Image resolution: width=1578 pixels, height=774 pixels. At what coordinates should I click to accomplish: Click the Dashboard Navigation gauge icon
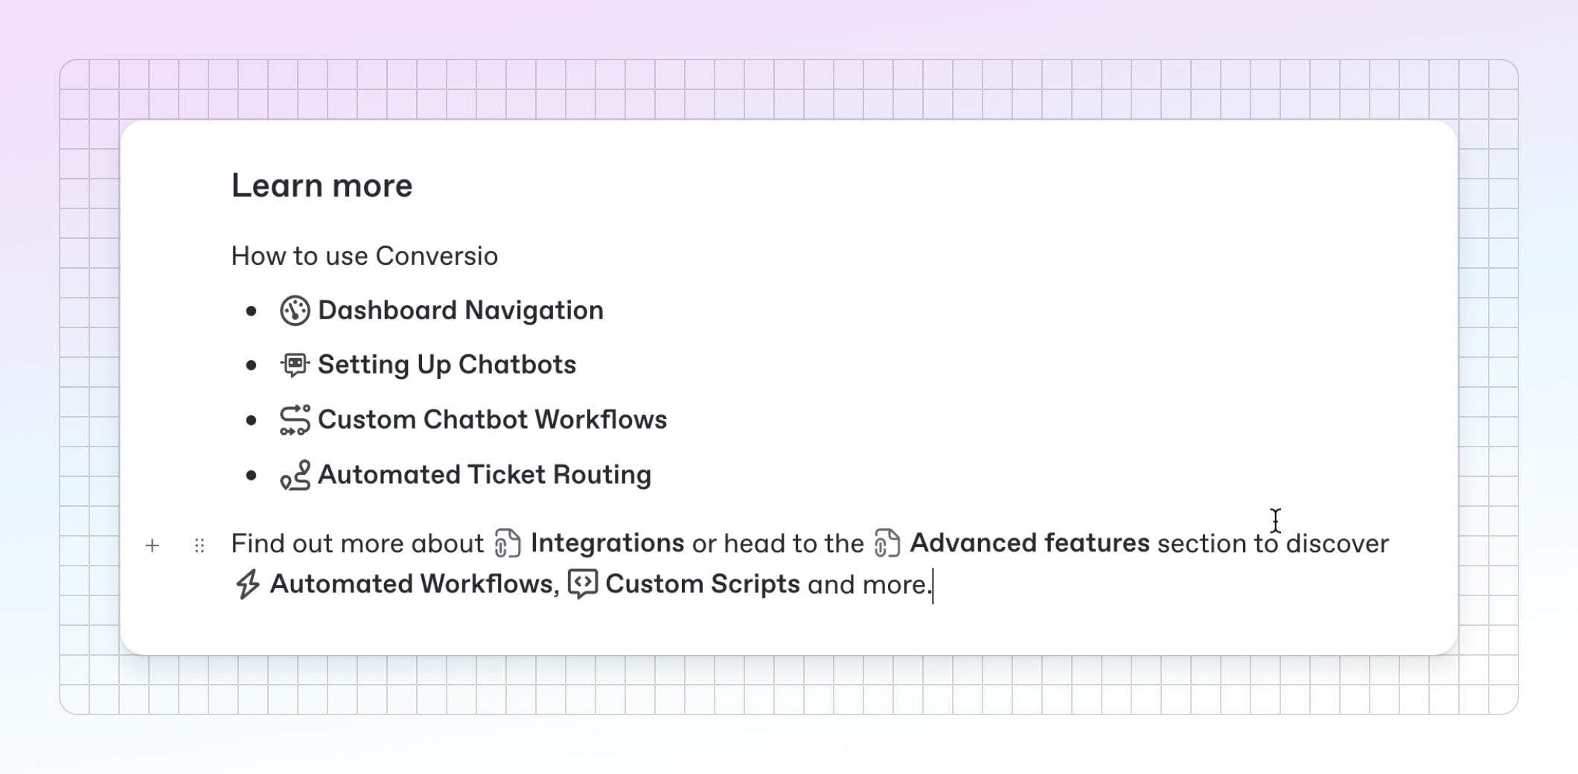tap(295, 311)
